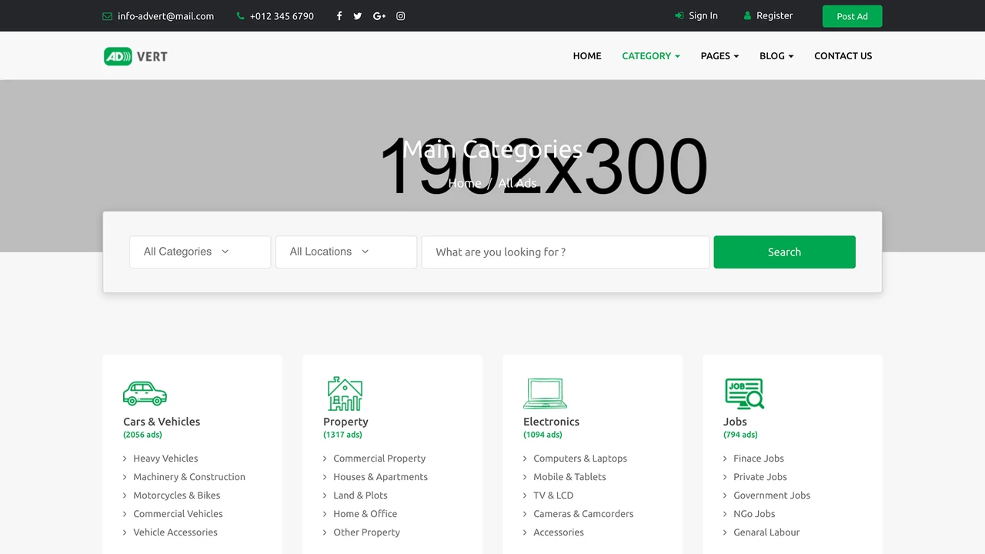This screenshot has width=985, height=554.
Task: Expand the BLOG menu
Action: coord(776,56)
